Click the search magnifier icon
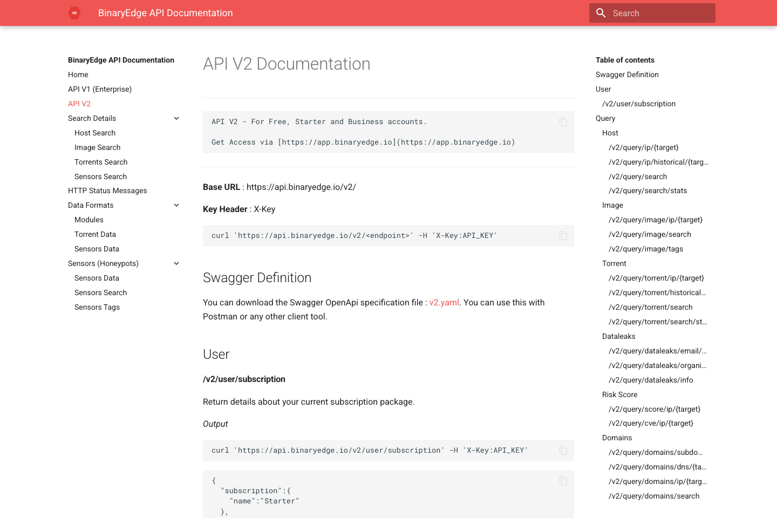This screenshot has width=777, height=518. [601, 12]
